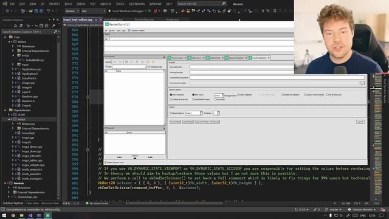This screenshot has width=389, height=219.
Task: Collapse the Dependencies folder in Solution Explorer
Action: pyautogui.click(x=5, y=110)
